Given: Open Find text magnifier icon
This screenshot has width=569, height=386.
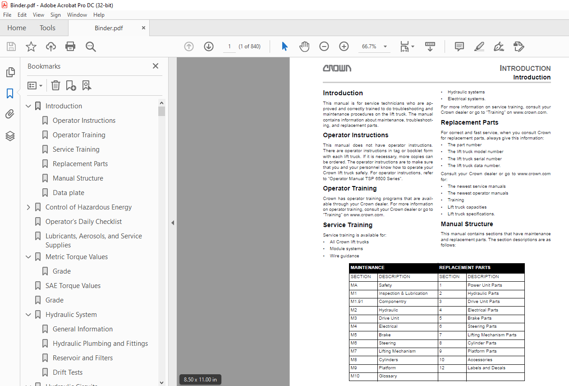Looking at the screenshot, I should coord(91,47).
